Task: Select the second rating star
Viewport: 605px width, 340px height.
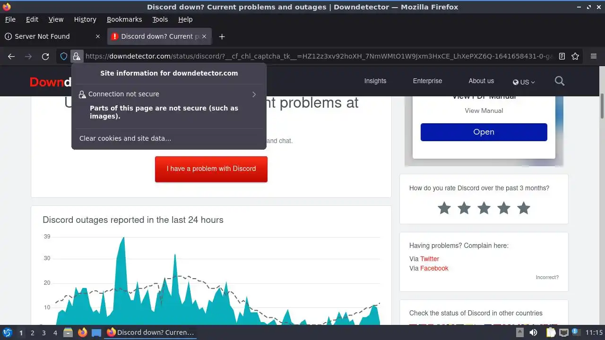Action: (x=464, y=208)
